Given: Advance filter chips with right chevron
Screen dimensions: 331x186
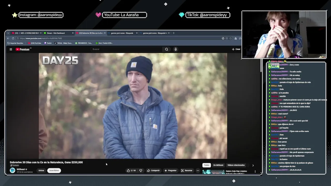Looking at the screenshot, I should click(x=253, y=165).
